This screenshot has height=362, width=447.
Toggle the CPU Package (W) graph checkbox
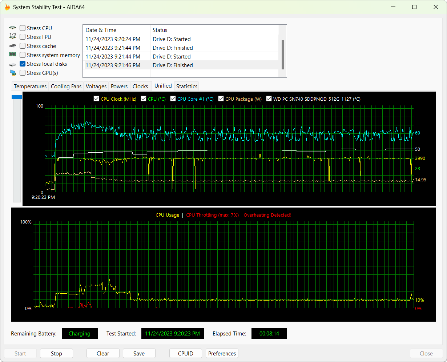tap(221, 99)
